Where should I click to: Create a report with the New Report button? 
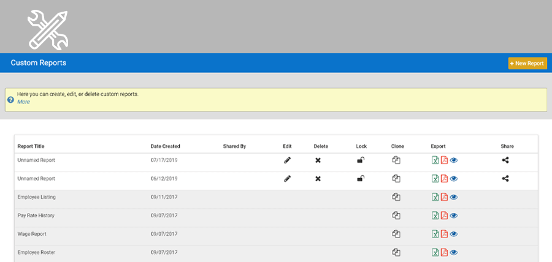527,64
